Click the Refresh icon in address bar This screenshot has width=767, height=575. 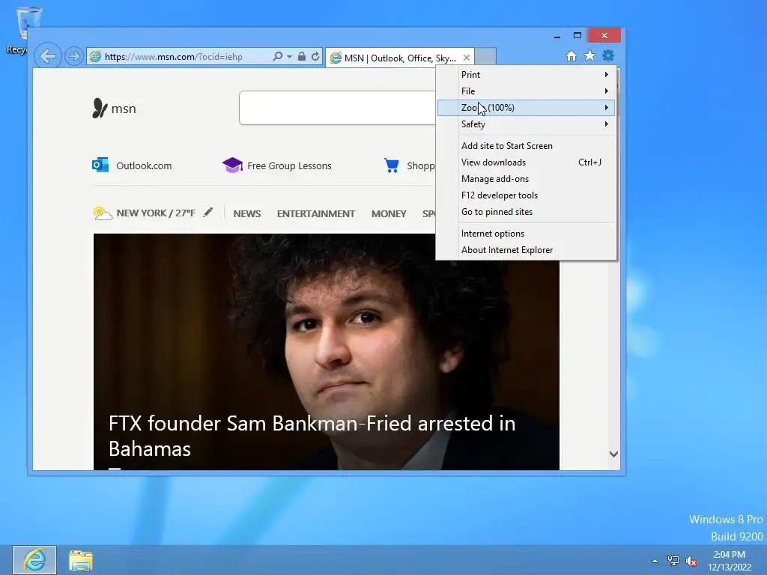click(315, 57)
